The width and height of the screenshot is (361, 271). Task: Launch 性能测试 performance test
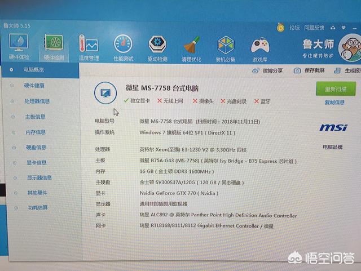click(123, 48)
